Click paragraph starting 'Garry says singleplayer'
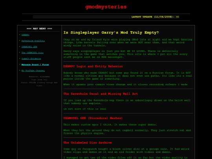The width and height of the screenshot is (212, 159). point(126,54)
